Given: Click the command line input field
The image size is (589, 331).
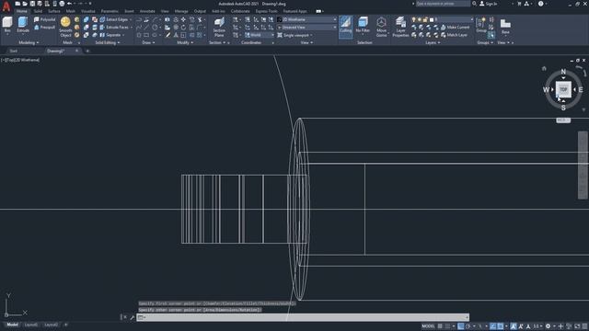Looking at the screenshot, I should coord(303,317).
